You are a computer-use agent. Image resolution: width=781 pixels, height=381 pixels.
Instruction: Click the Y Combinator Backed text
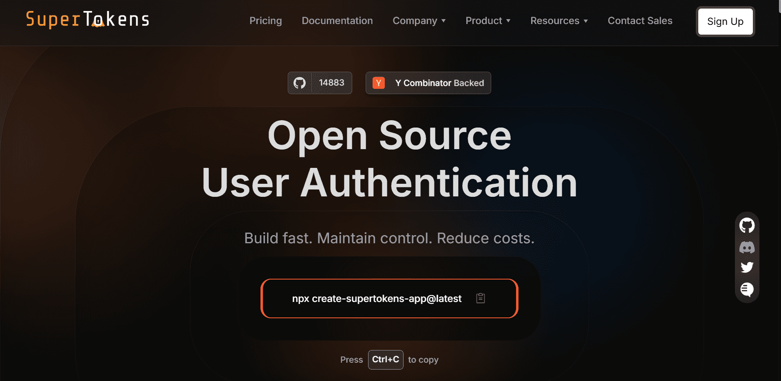tap(439, 83)
